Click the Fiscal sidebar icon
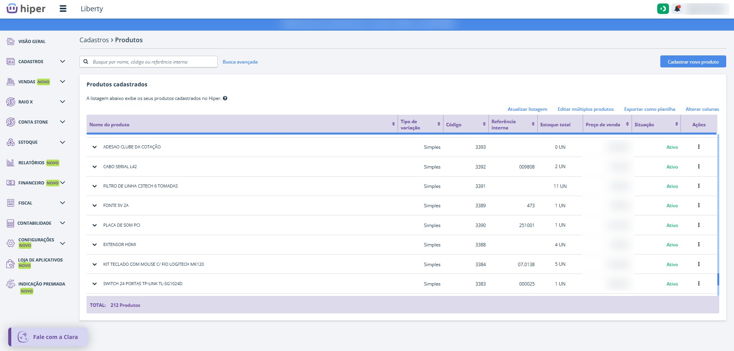Screen dimensions: 734x351 pos(11,203)
